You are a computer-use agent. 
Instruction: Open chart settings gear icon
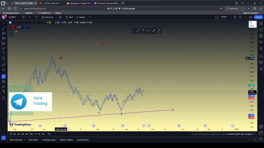coord(240,17)
